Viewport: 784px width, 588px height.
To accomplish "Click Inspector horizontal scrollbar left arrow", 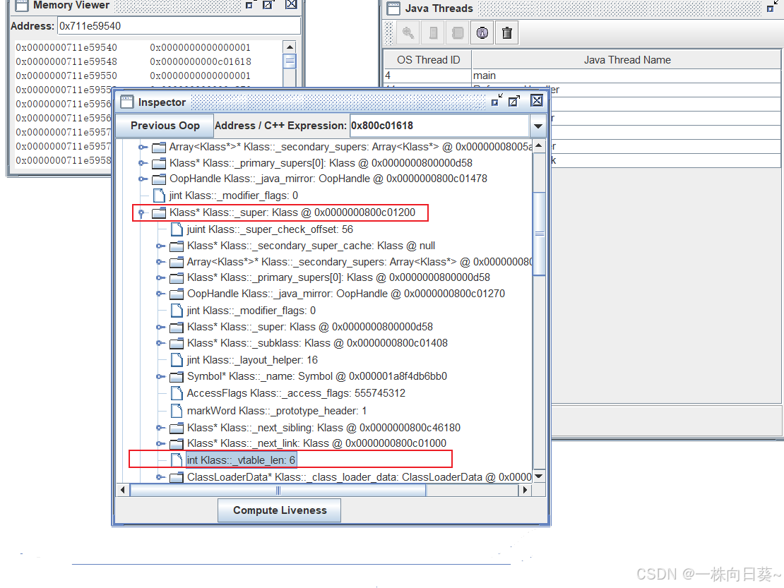I will pos(123,490).
